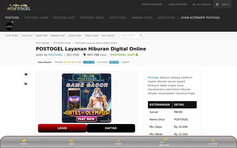The height and width of the screenshot is (148, 237).
Task: Click the black DAFTAR button
Action: coord(111,128)
